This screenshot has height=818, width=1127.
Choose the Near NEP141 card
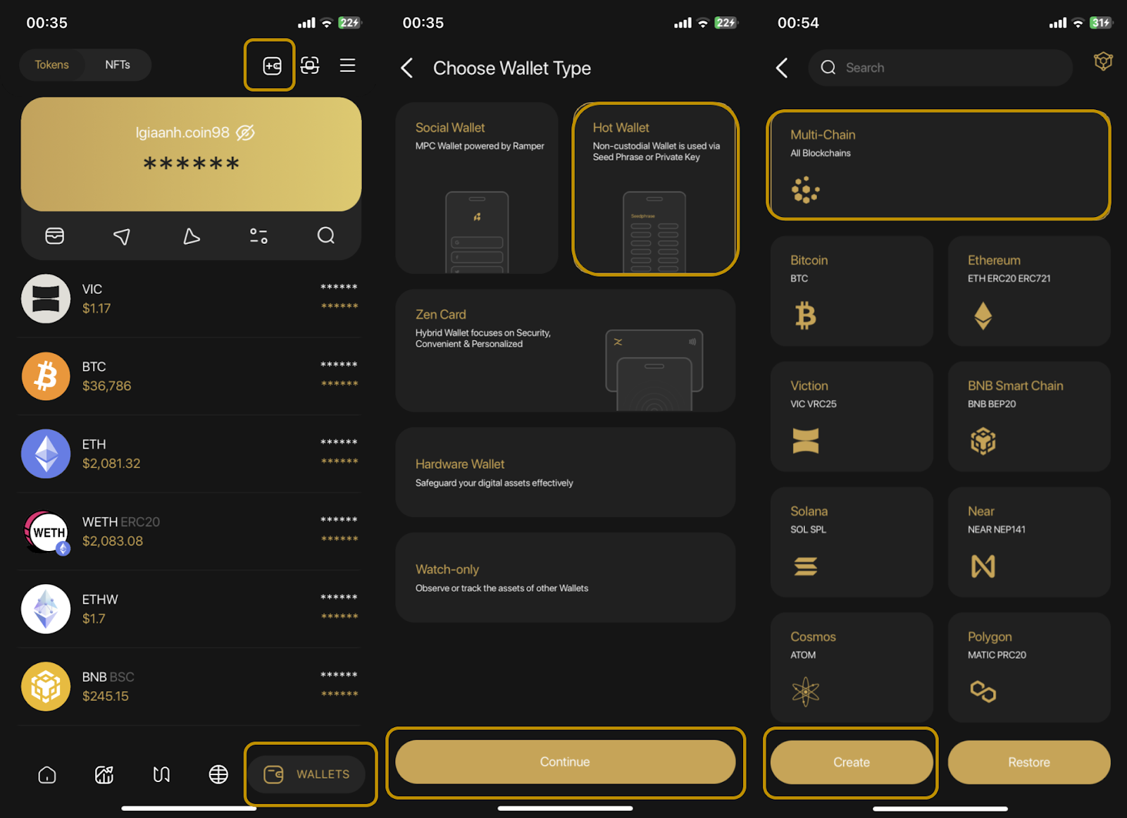tap(1029, 542)
